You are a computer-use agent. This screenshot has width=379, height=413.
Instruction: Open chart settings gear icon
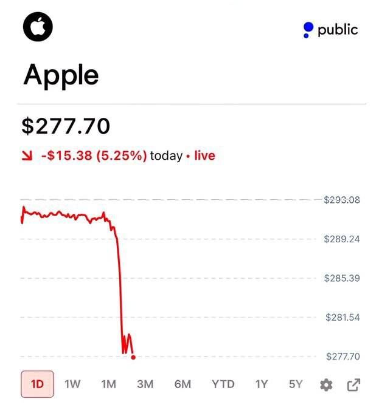(x=326, y=385)
